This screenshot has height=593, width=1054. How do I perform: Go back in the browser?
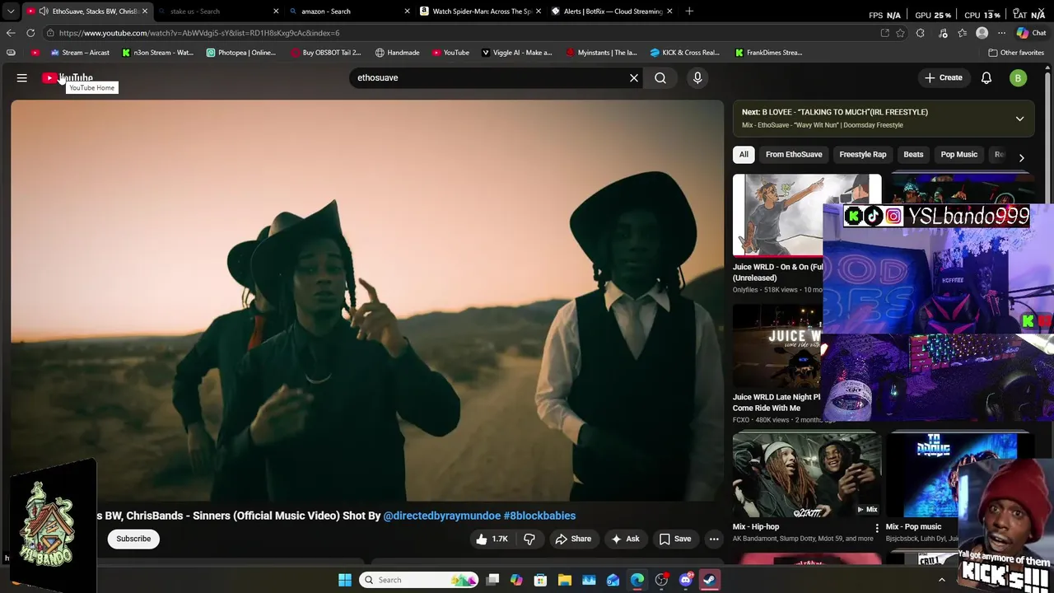(11, 33)
